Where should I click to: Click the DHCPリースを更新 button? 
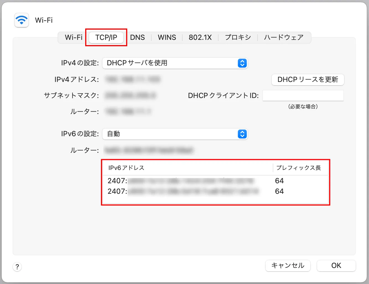coord(308,80)
